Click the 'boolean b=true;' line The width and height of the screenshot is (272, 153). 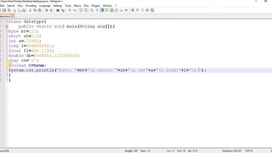pos(27,65)
